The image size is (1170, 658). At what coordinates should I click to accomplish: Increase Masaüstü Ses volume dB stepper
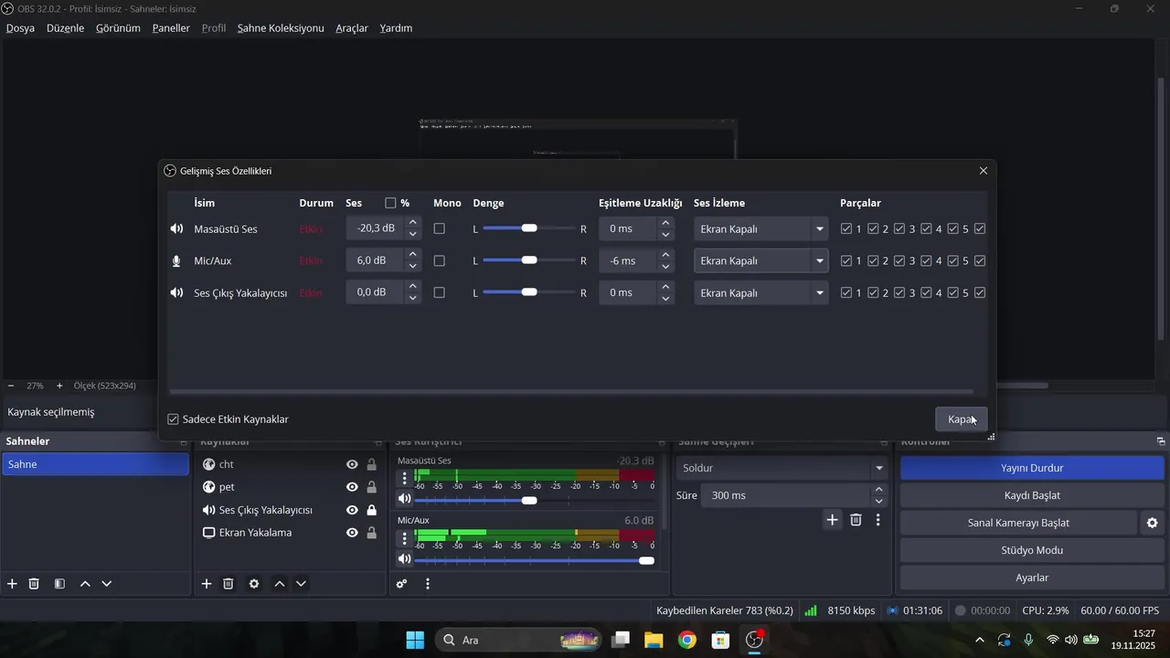413,223
